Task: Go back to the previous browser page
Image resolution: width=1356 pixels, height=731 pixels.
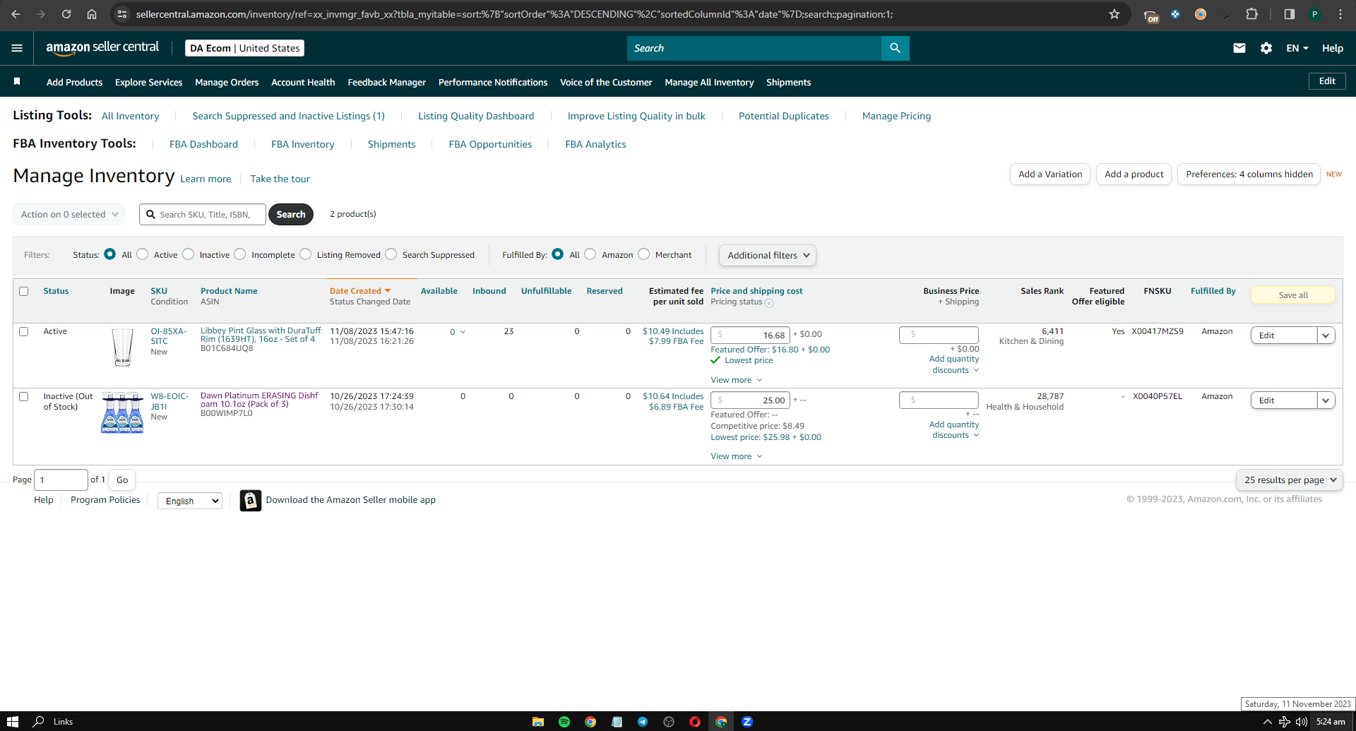Action: click(16, 14)
